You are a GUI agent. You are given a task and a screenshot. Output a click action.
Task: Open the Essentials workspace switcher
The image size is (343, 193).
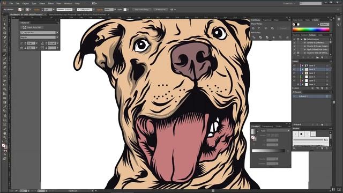click(x=289, y=4)
